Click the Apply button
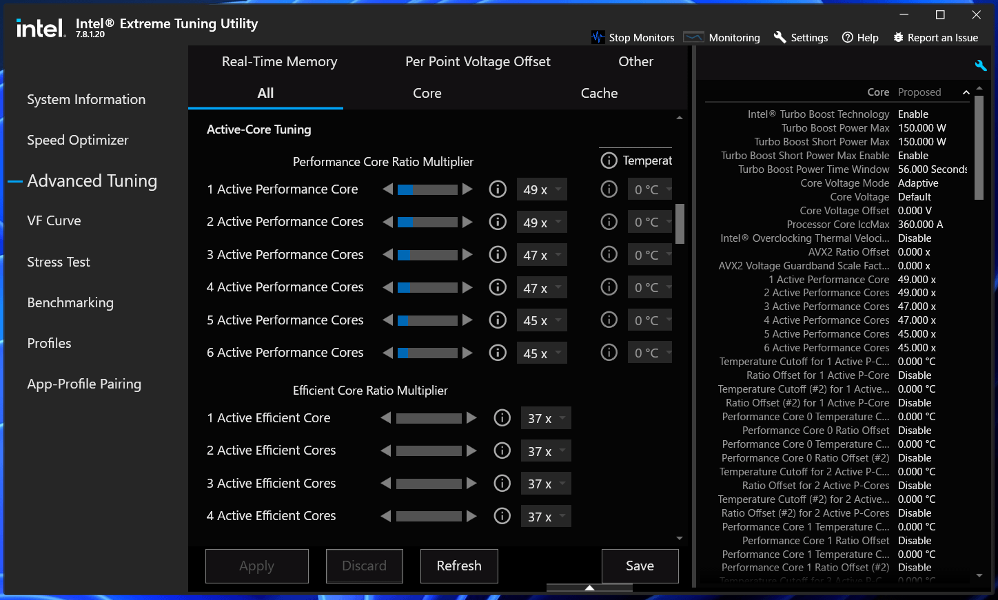 click(257, 566)
